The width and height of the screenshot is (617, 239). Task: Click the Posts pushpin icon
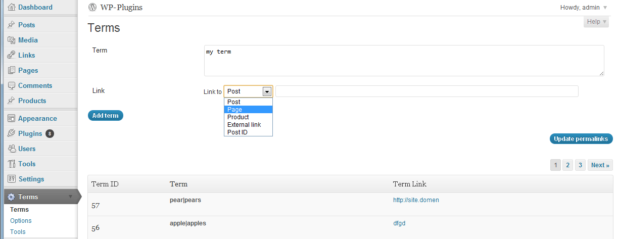pyautogui.click(x=11, y=25)
